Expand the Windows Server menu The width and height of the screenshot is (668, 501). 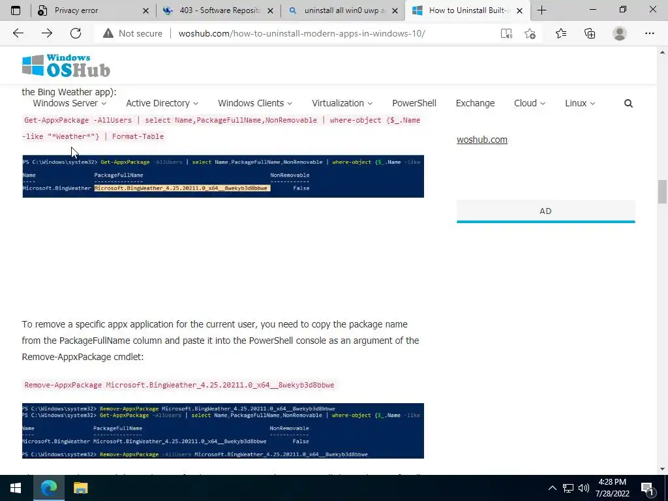pyautogui.click(x=69, y=103)
